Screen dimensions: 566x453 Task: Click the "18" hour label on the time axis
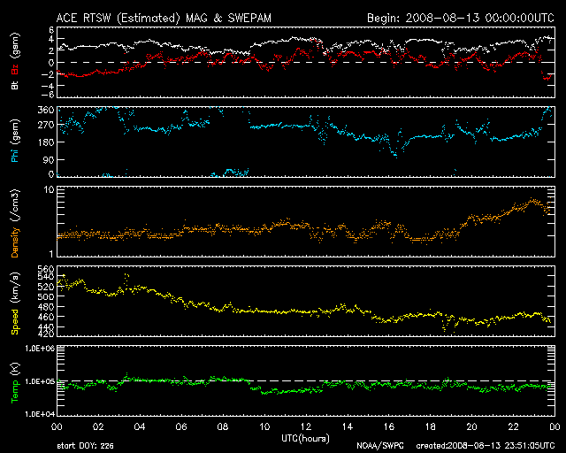click(431, 427)
